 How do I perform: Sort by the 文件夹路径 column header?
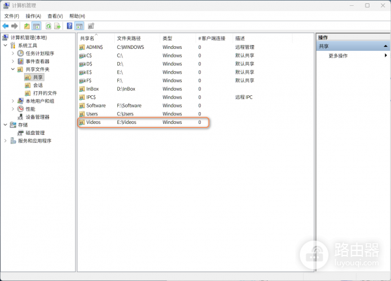point(137,38)
